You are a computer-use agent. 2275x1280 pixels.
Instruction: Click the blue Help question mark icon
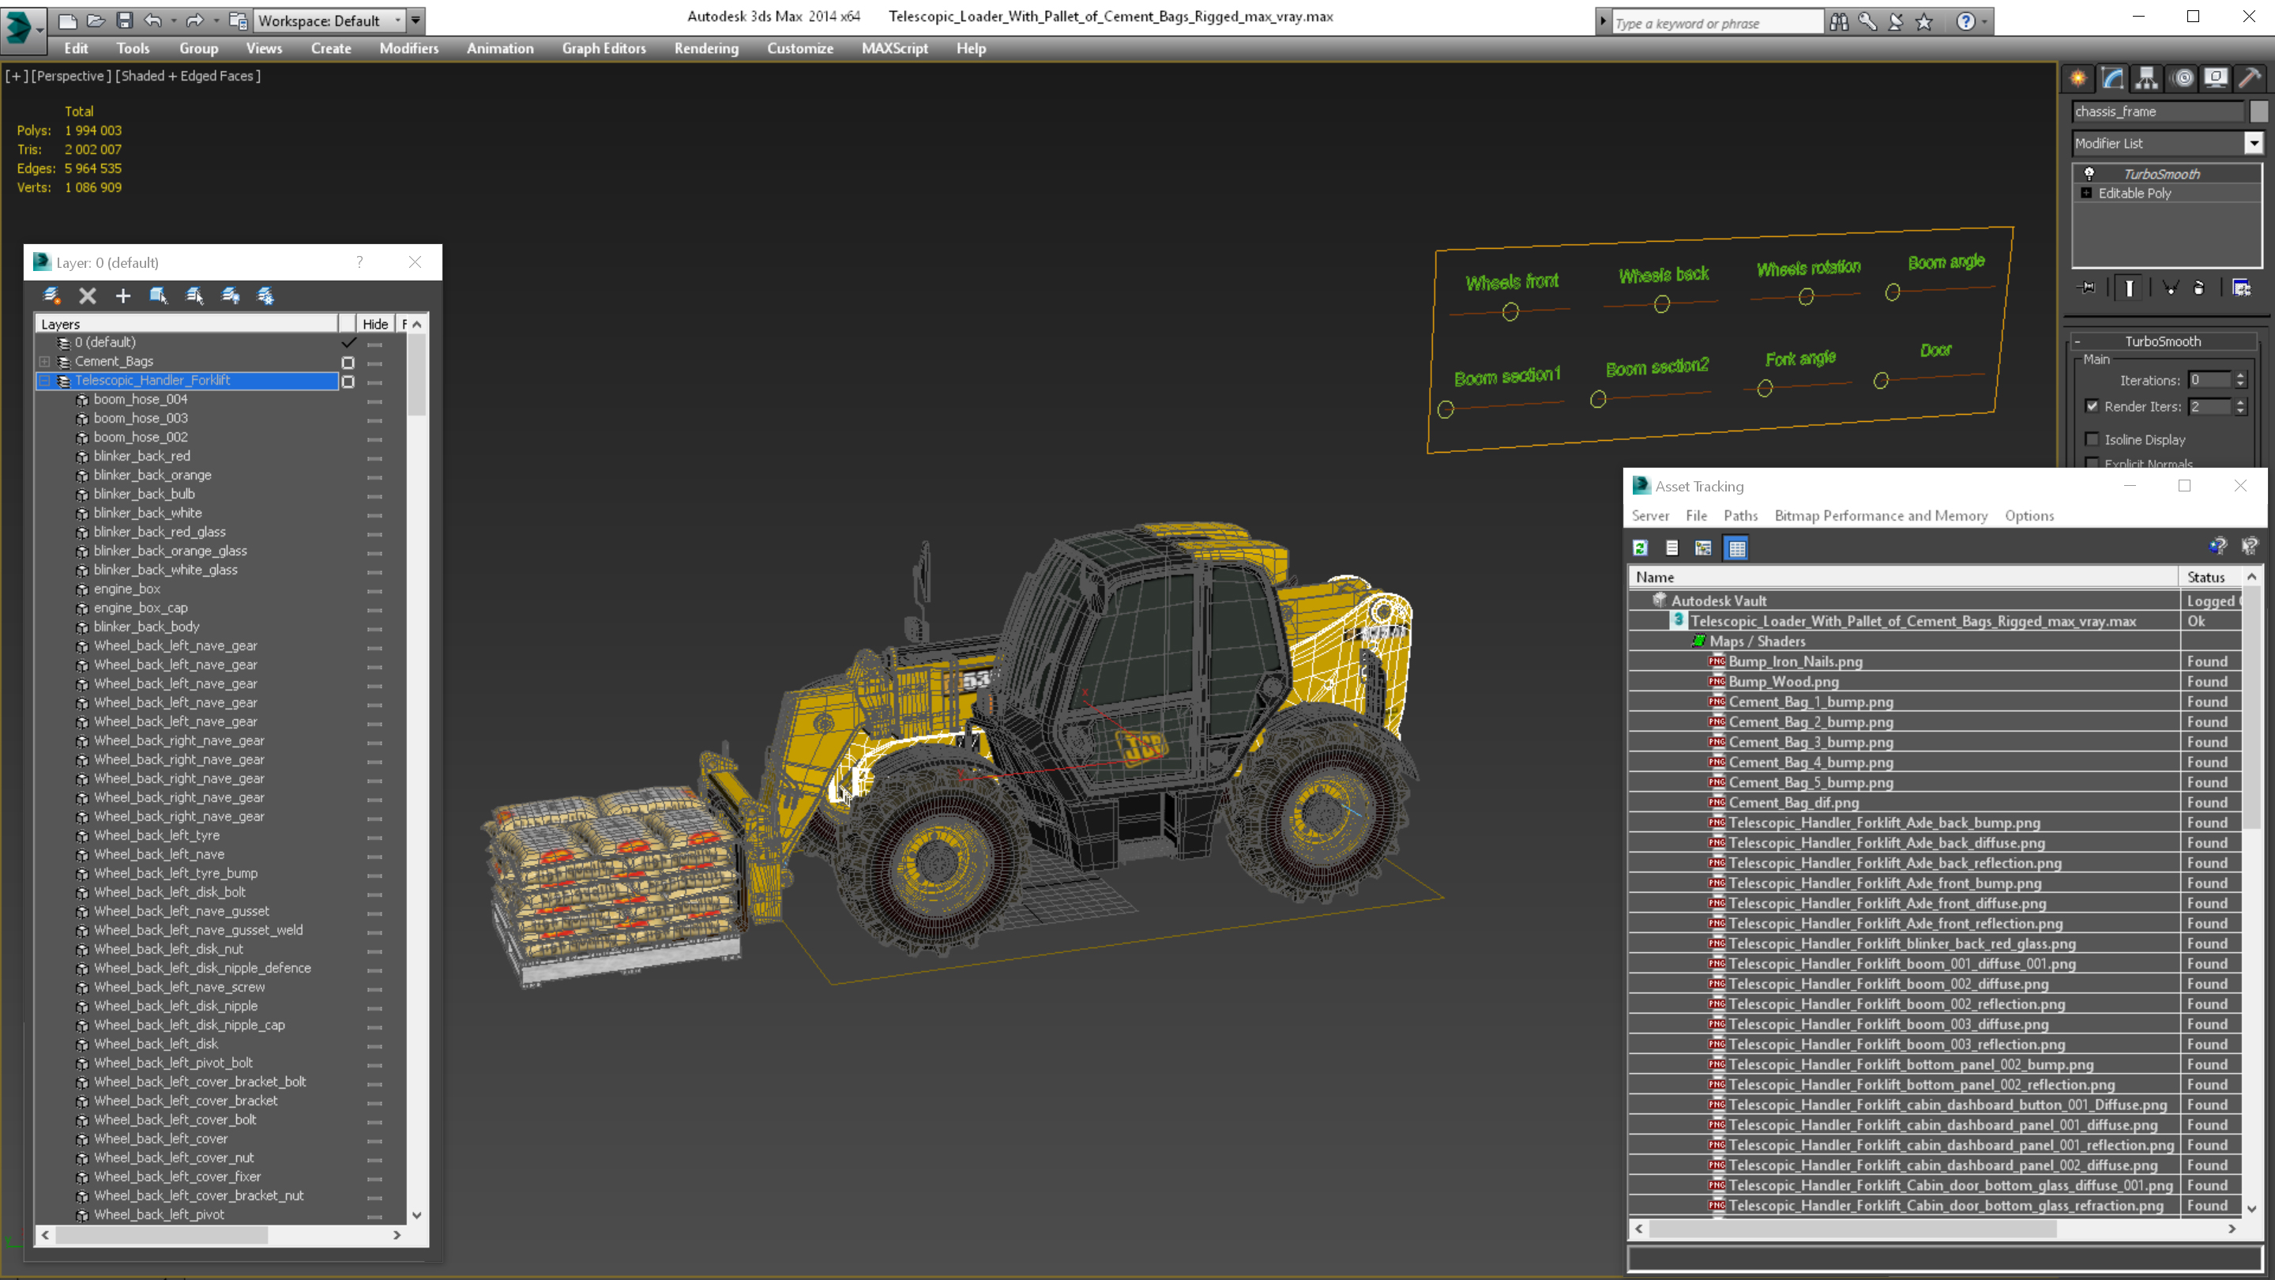[x=1965, y=21]
